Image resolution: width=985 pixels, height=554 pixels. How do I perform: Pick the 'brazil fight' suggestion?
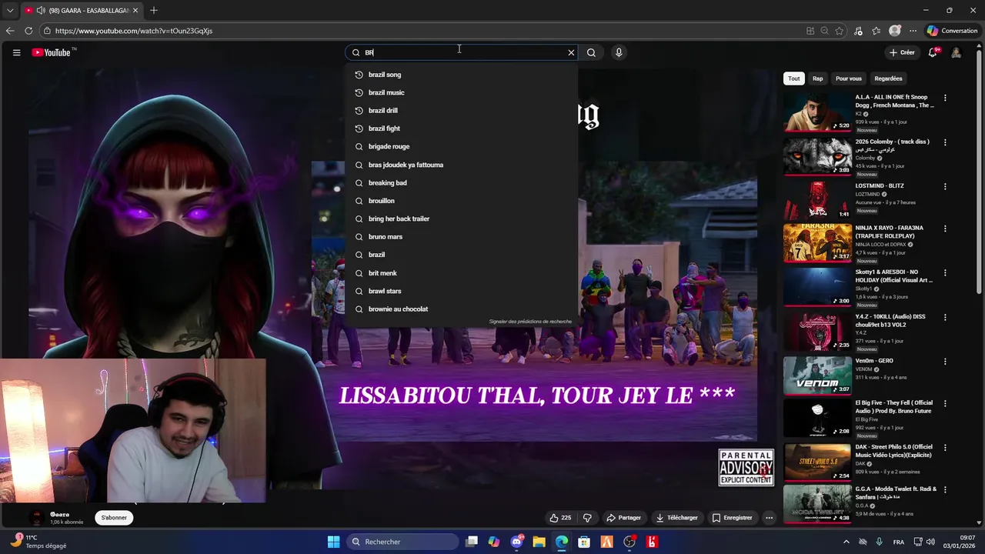[x=462, y=128]
